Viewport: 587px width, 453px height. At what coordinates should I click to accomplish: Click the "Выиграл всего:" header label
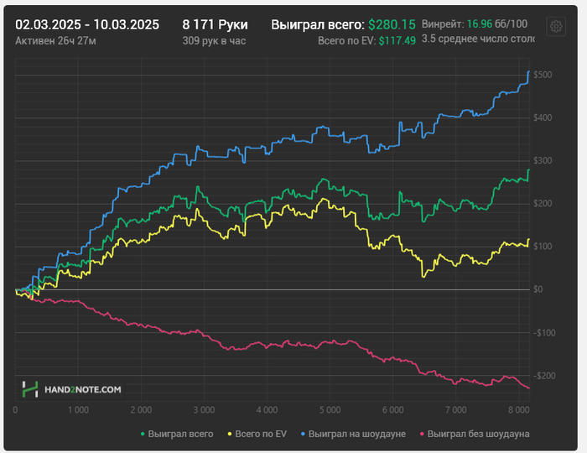coord(318,24)
